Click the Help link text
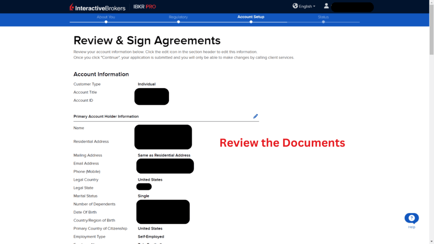The width and height of the screenshot is (434, 244). tap(411, 227)
